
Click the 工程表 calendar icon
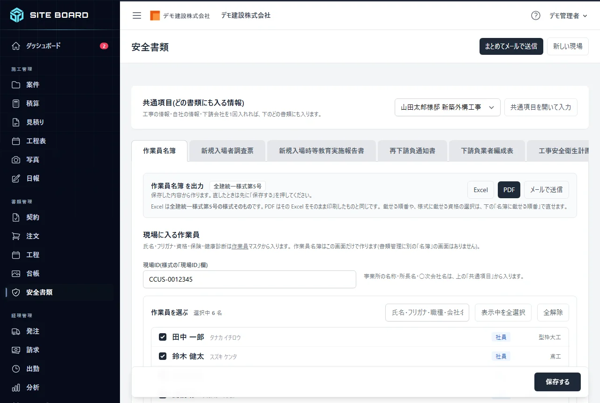(x=16, y=141)
